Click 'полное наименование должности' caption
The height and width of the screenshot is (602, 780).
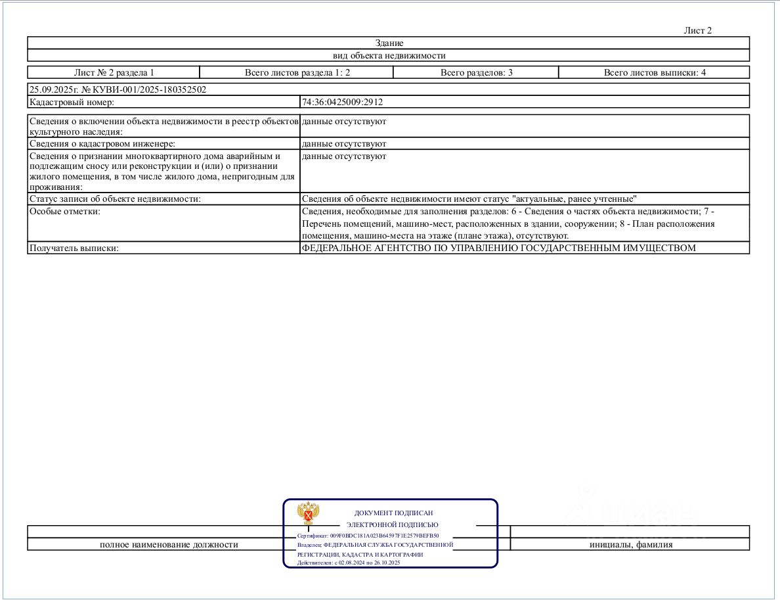click(x=169, y=544)
